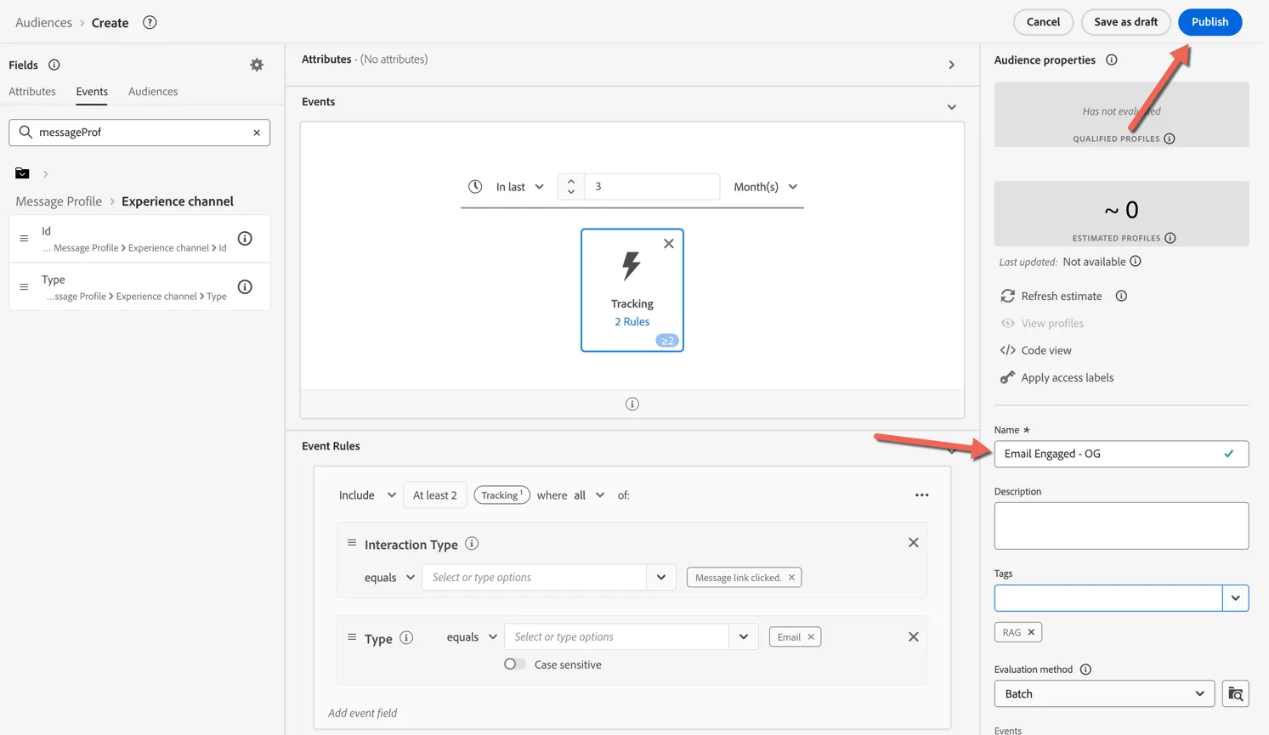1269x735 pixels.
Task: Open Evaluation method Batch dropdown
Action: pos(1104,694)
